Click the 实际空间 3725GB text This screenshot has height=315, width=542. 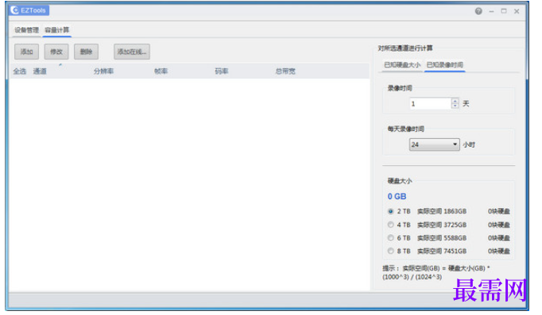coord(442,225)
